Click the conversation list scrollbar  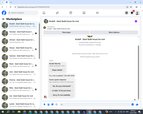(39, 41)
